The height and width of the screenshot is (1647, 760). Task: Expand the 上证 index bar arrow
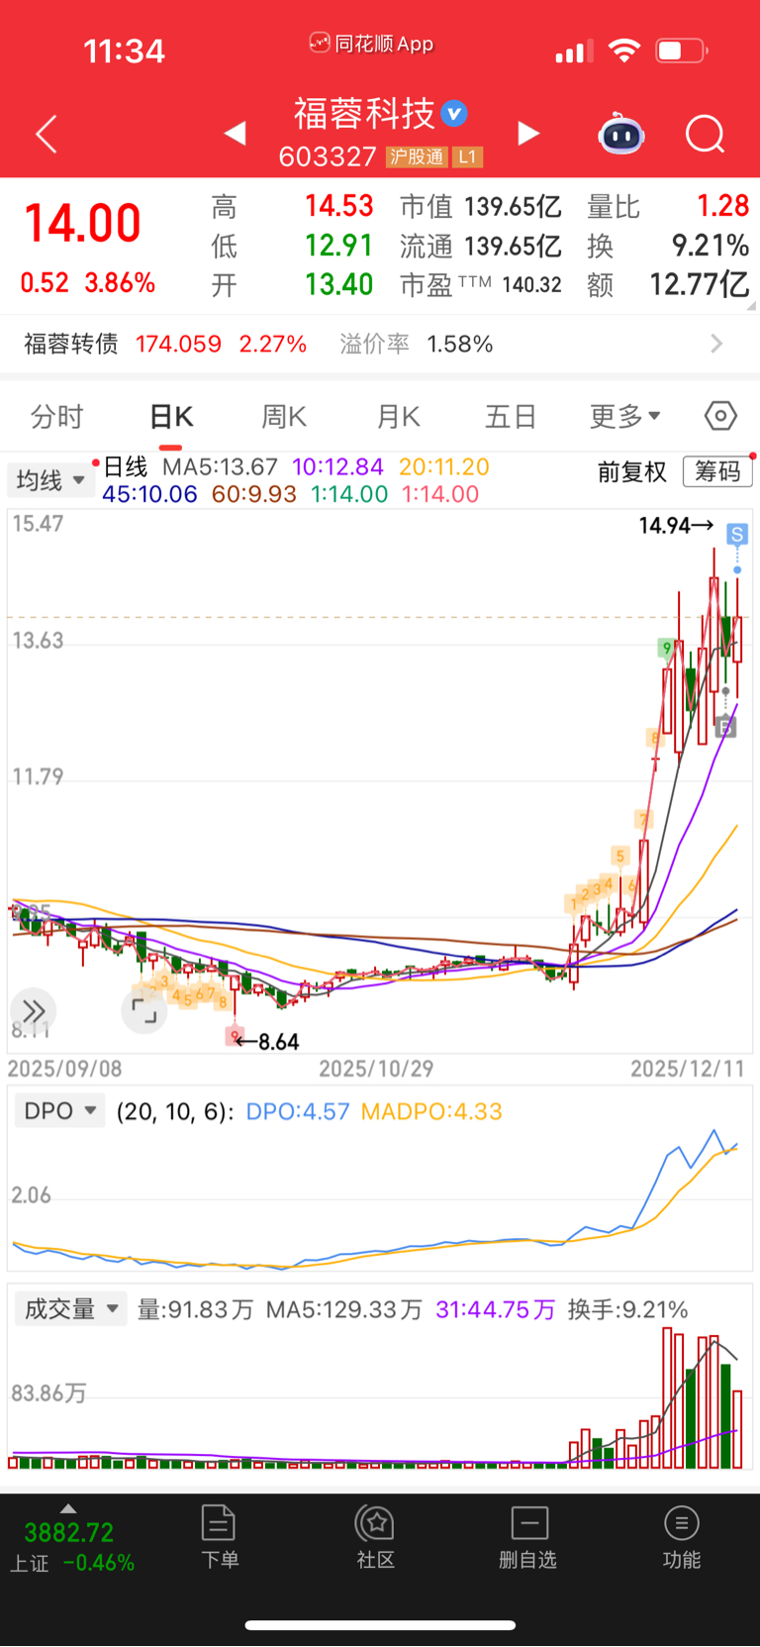(67, 1508)
